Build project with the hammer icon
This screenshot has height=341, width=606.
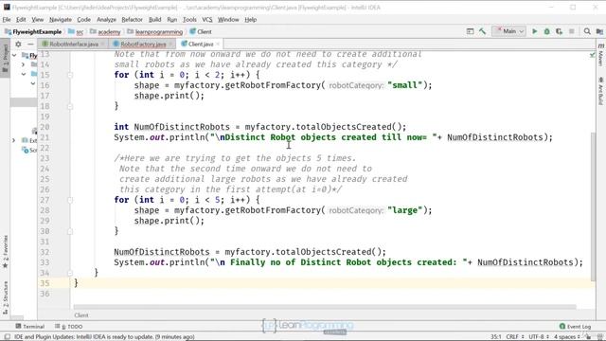point(482,31)
